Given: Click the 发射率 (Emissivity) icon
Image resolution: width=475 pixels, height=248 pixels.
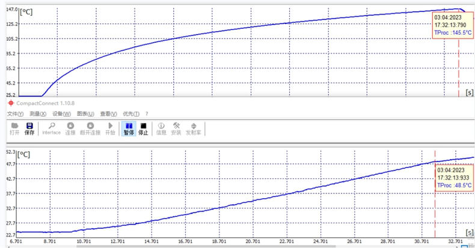Looking at the screenshot, I should (193, 129).
